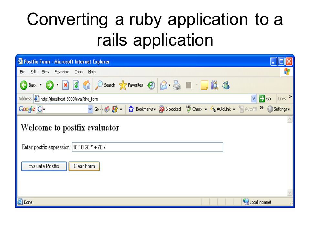This screenshot has width=310, height=233.
Task: Click the page icon in the address bar
Action: pyautogui.click(x=36, y=98)
